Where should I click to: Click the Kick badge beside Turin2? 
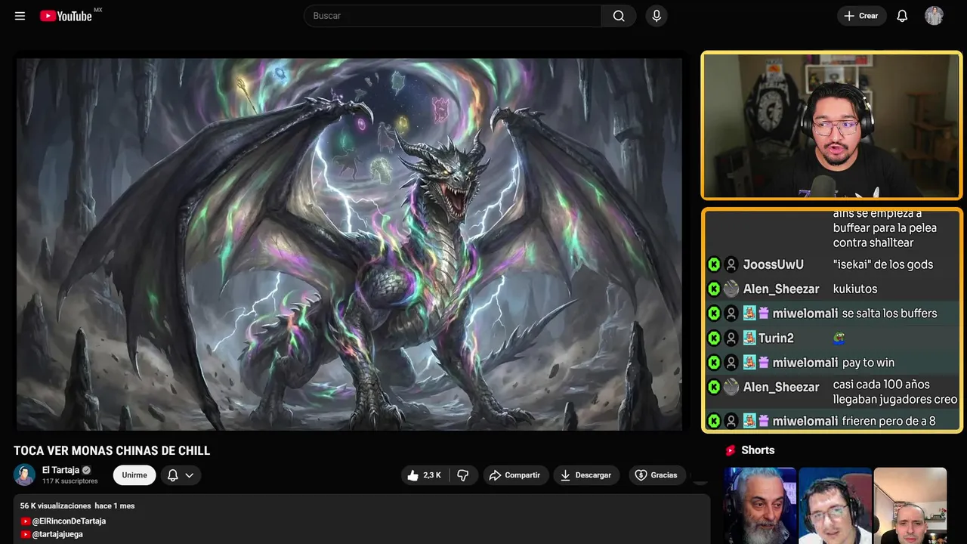[x=714, y=338]
